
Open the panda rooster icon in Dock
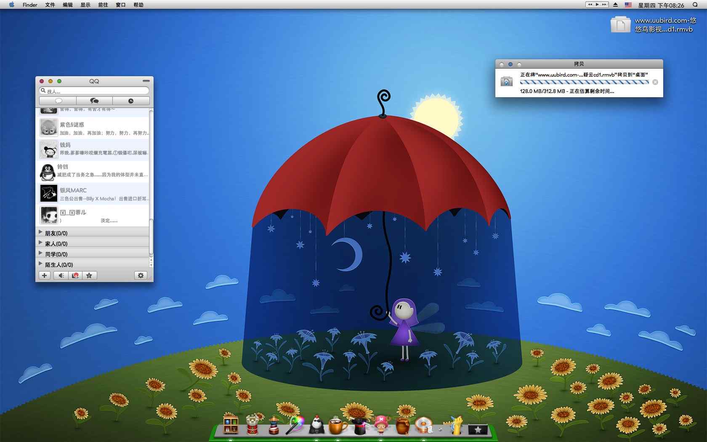(317, 425)
